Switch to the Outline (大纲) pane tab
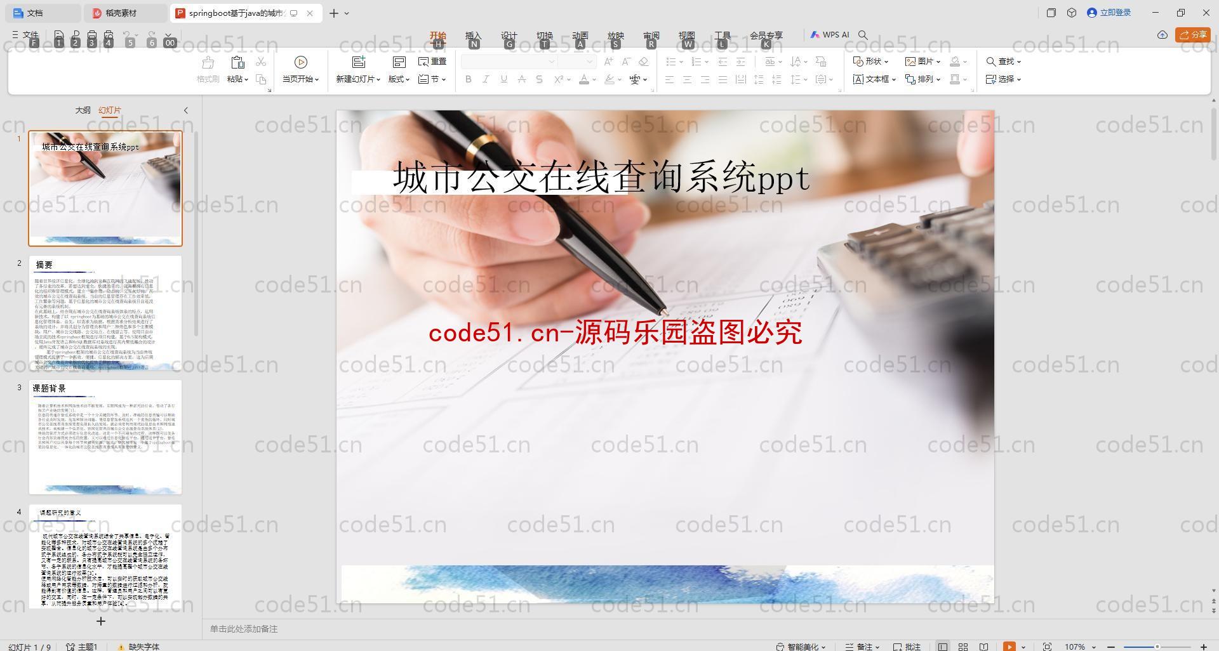 point(83,110)
